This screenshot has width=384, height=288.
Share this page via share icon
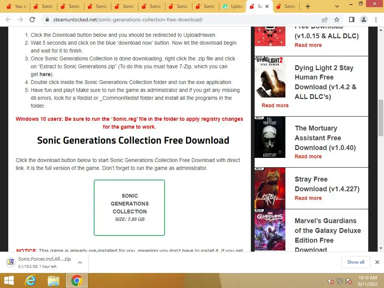click(325, 19)
